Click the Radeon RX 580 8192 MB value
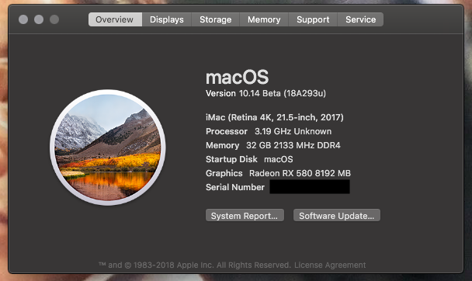The width and height of the screenshot is (472, 281). (300, 173)
